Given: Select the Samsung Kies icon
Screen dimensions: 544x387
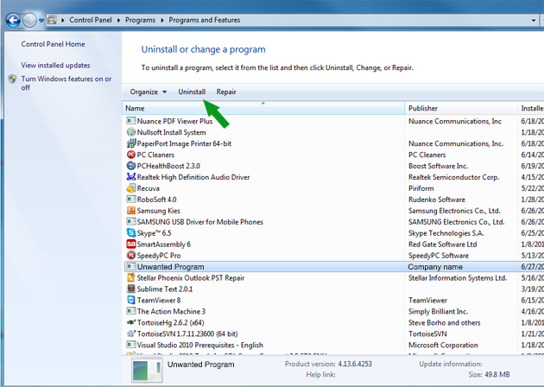Looking at the screenshot, I should pos(130,211).
